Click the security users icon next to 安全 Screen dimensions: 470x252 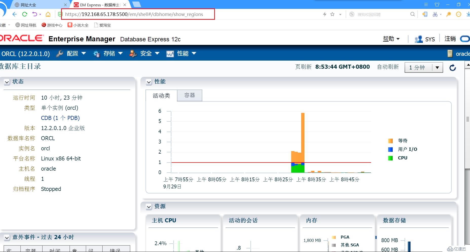coord(133,53)
